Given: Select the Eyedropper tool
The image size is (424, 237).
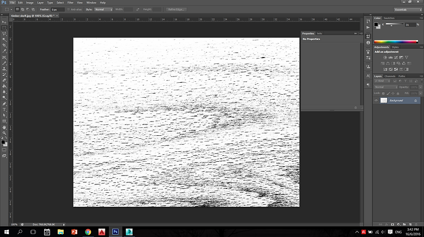Looking at the screenshot, I should point(4,51).
